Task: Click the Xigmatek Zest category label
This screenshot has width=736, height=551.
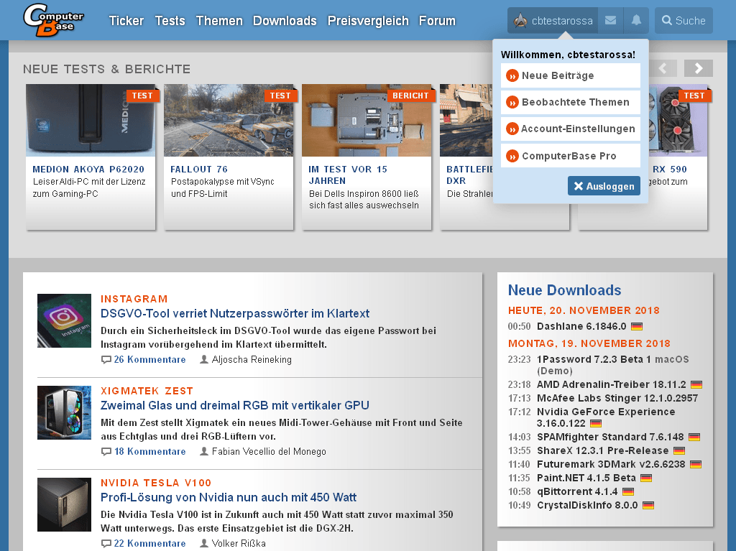Action: (x=147, y=391)
